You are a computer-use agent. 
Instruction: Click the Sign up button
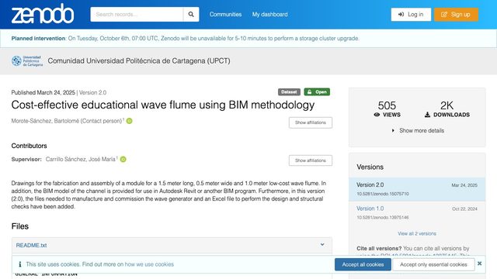click(x=456, y=14)
